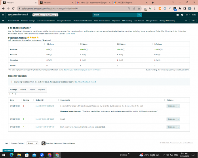Click the blue circular extension icon
The height and width of the screenshot is (158, 198).
(x=165, y=8)
